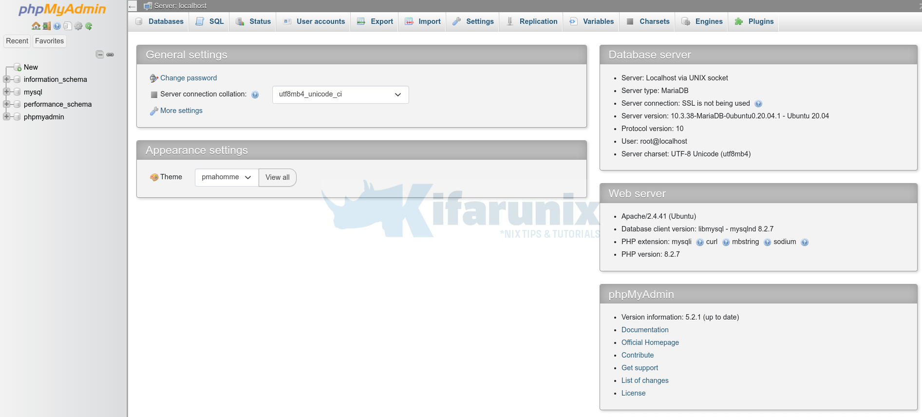Click the View all themes button

(278, 177)
